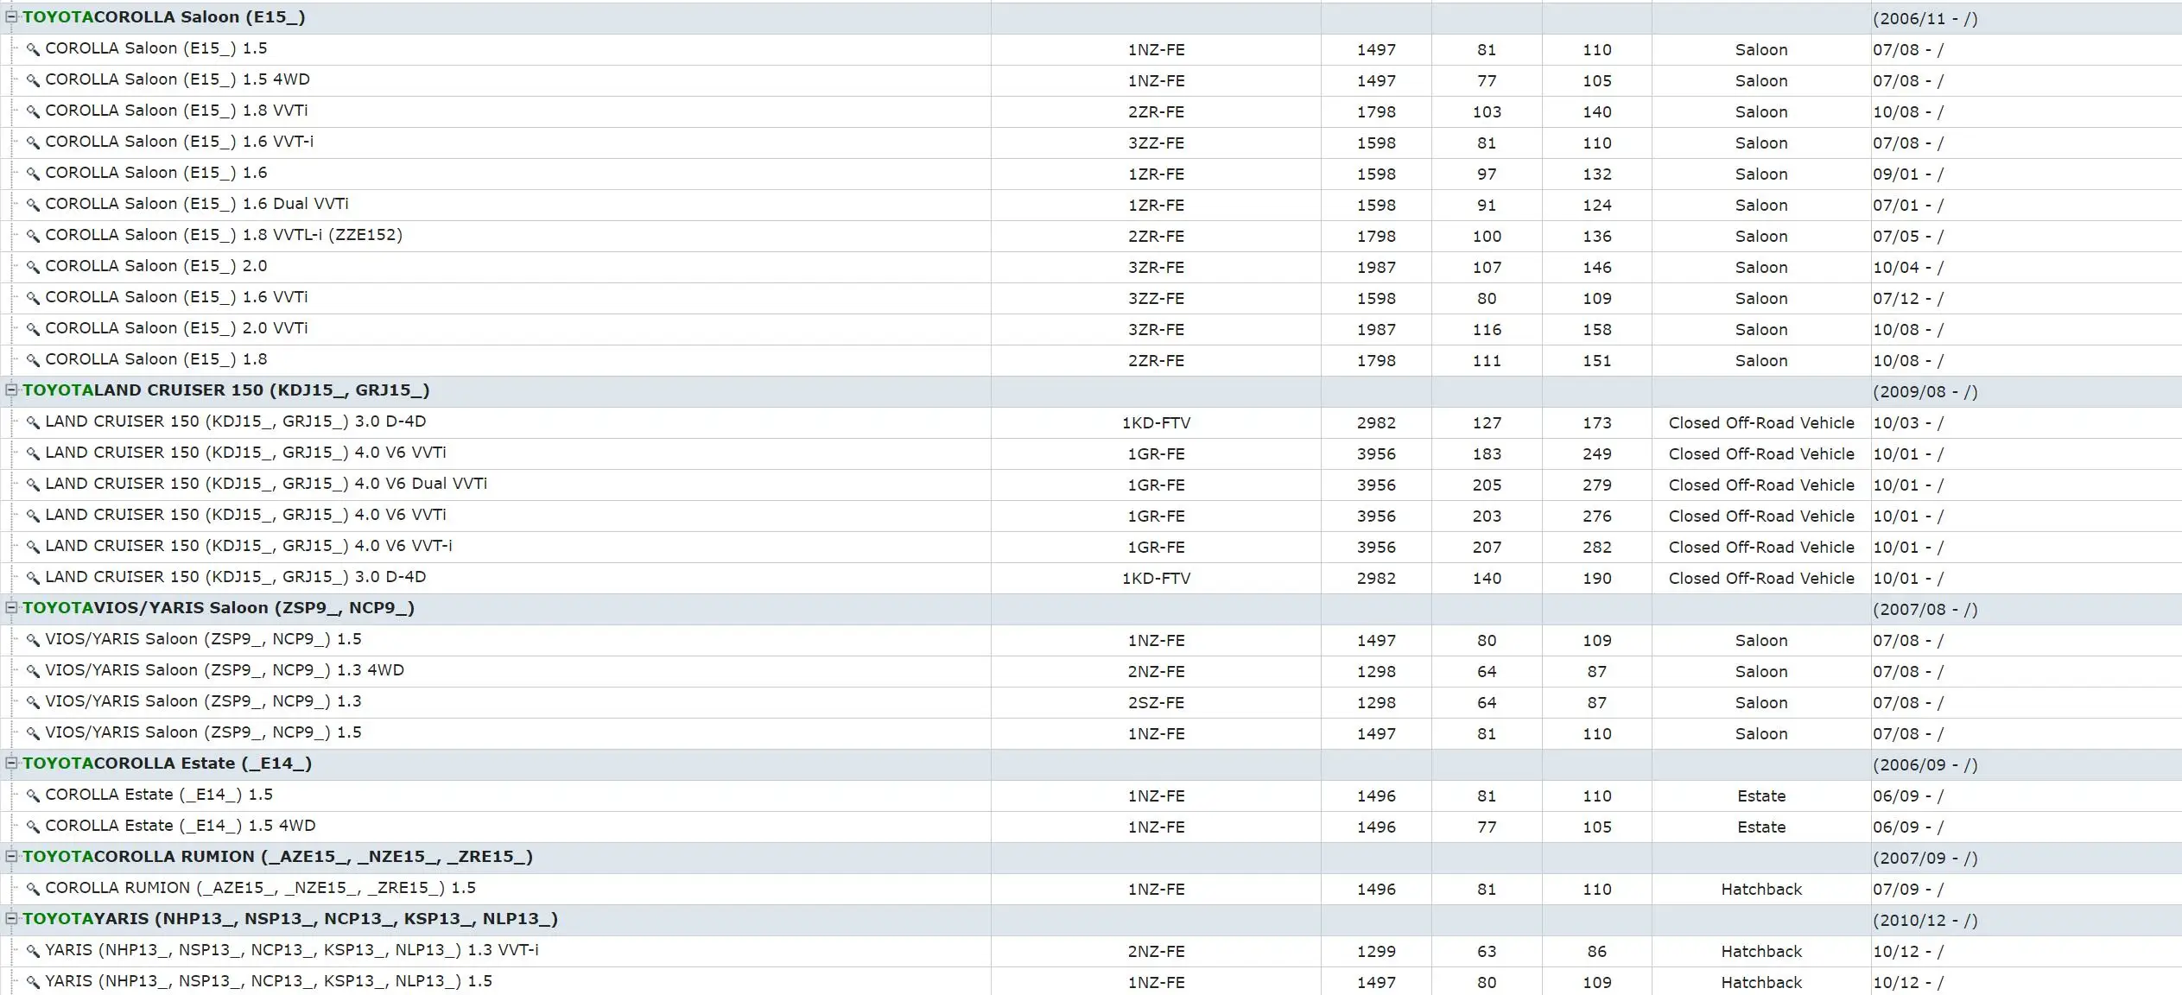2182x995 pixels.
Task: Click magnifier icon for COROLLA Saloon 1.6 Dual VVTi
Action: (33, 205)
